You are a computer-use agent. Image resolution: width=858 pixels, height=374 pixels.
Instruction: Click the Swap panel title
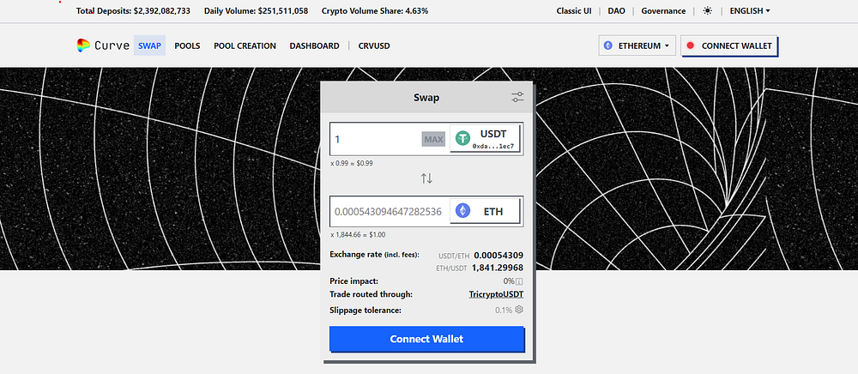pyautogui.click(x=426, y=98)
